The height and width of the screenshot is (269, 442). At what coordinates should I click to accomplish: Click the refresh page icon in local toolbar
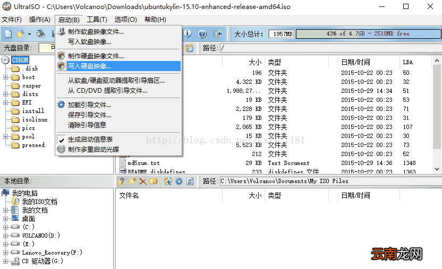click(190, 181)
